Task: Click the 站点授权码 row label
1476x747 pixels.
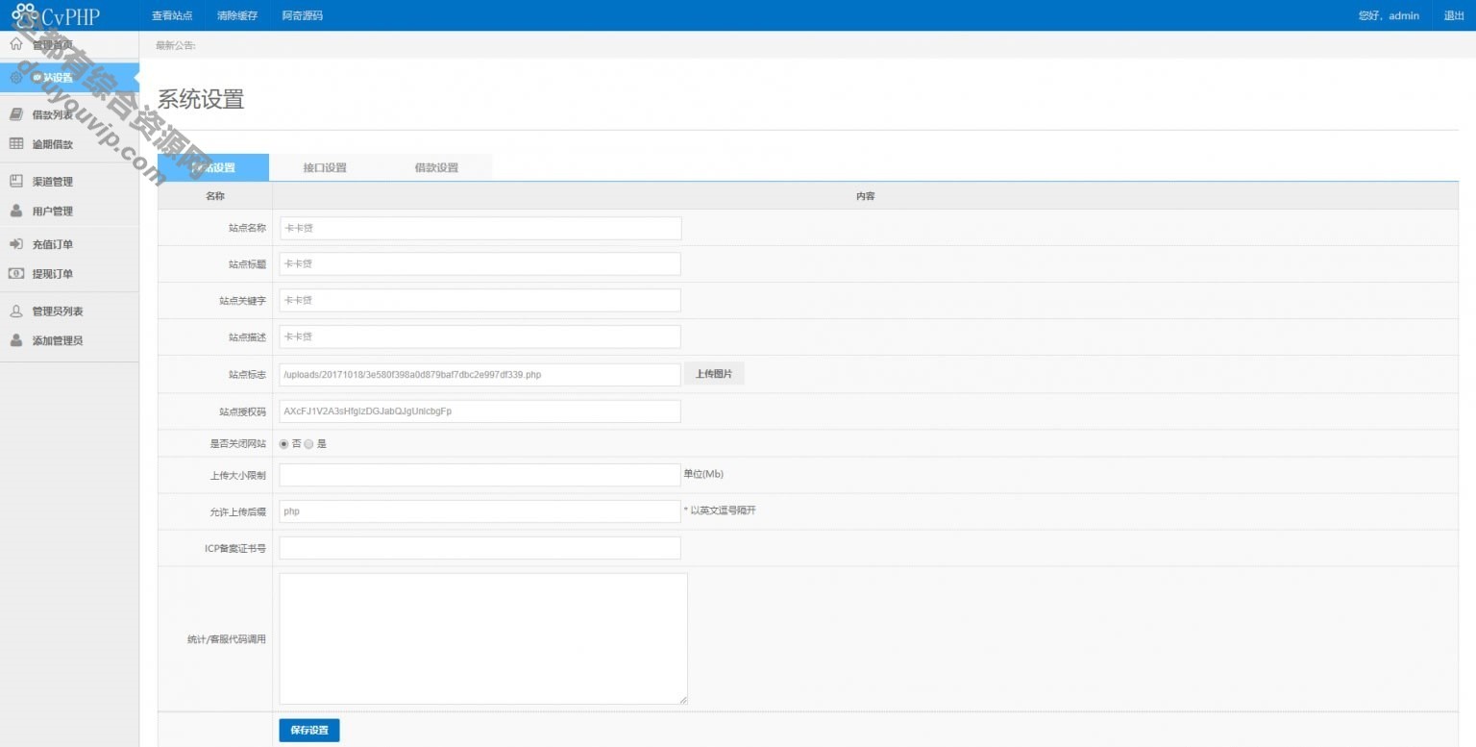Action: click(x=242, y=411)
